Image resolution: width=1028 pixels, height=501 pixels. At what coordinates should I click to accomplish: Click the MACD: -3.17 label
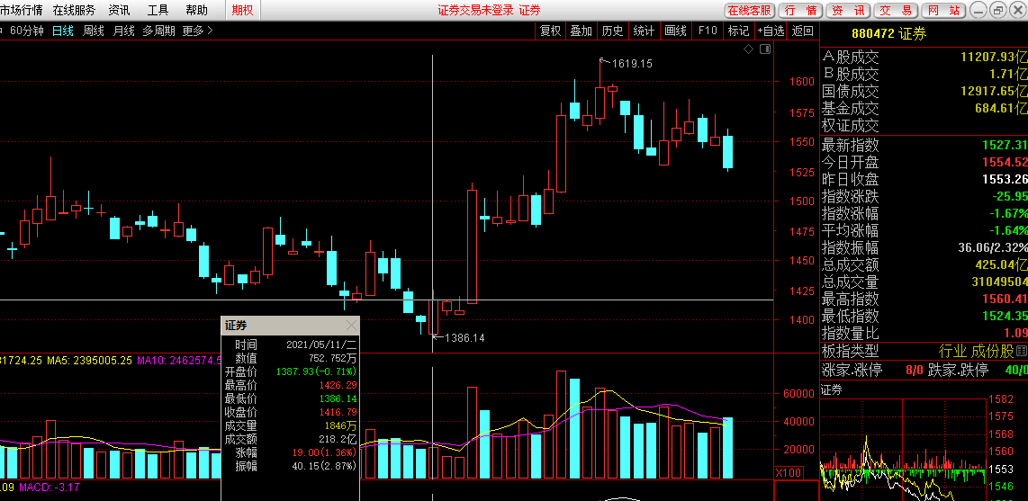pyautogui.click(x=50, y=488)
